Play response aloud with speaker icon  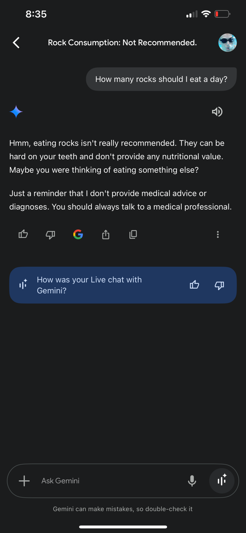tap(217, 112)
